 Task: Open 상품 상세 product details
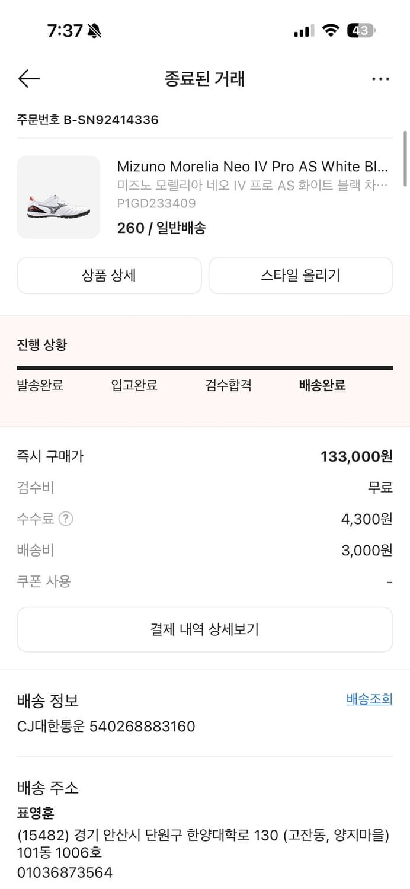pos(109,276)
